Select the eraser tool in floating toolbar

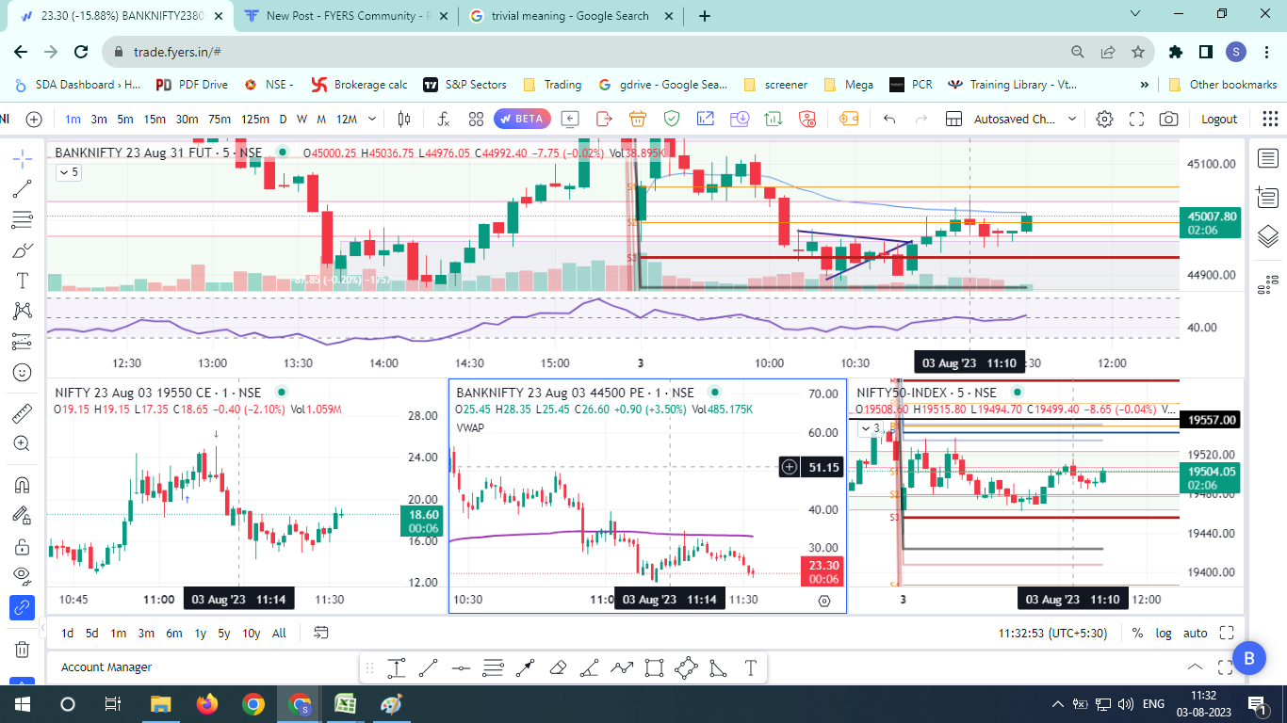[x=557, y=668]
